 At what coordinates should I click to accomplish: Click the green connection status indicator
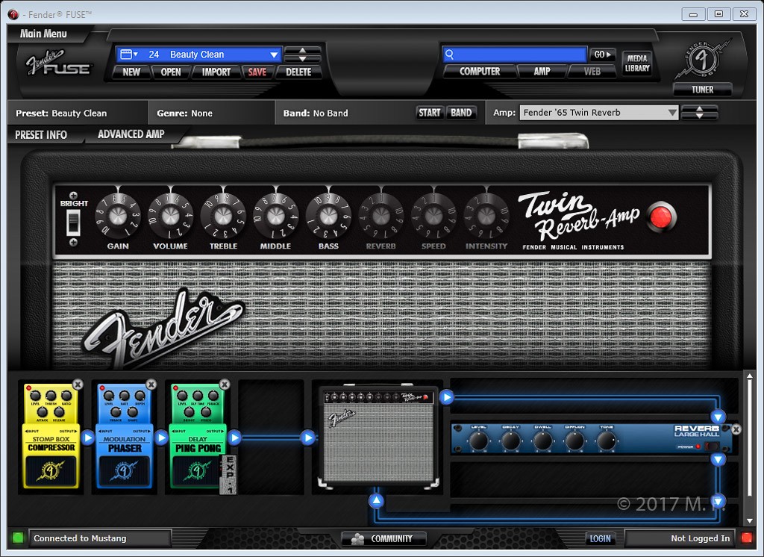[18, 538]
